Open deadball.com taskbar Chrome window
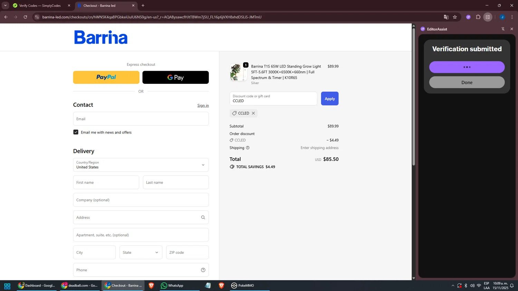Viewport: 518px width, 291px height. (80, 285)
